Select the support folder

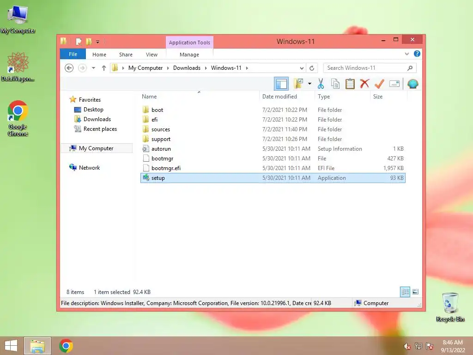[x=273, y=139]
